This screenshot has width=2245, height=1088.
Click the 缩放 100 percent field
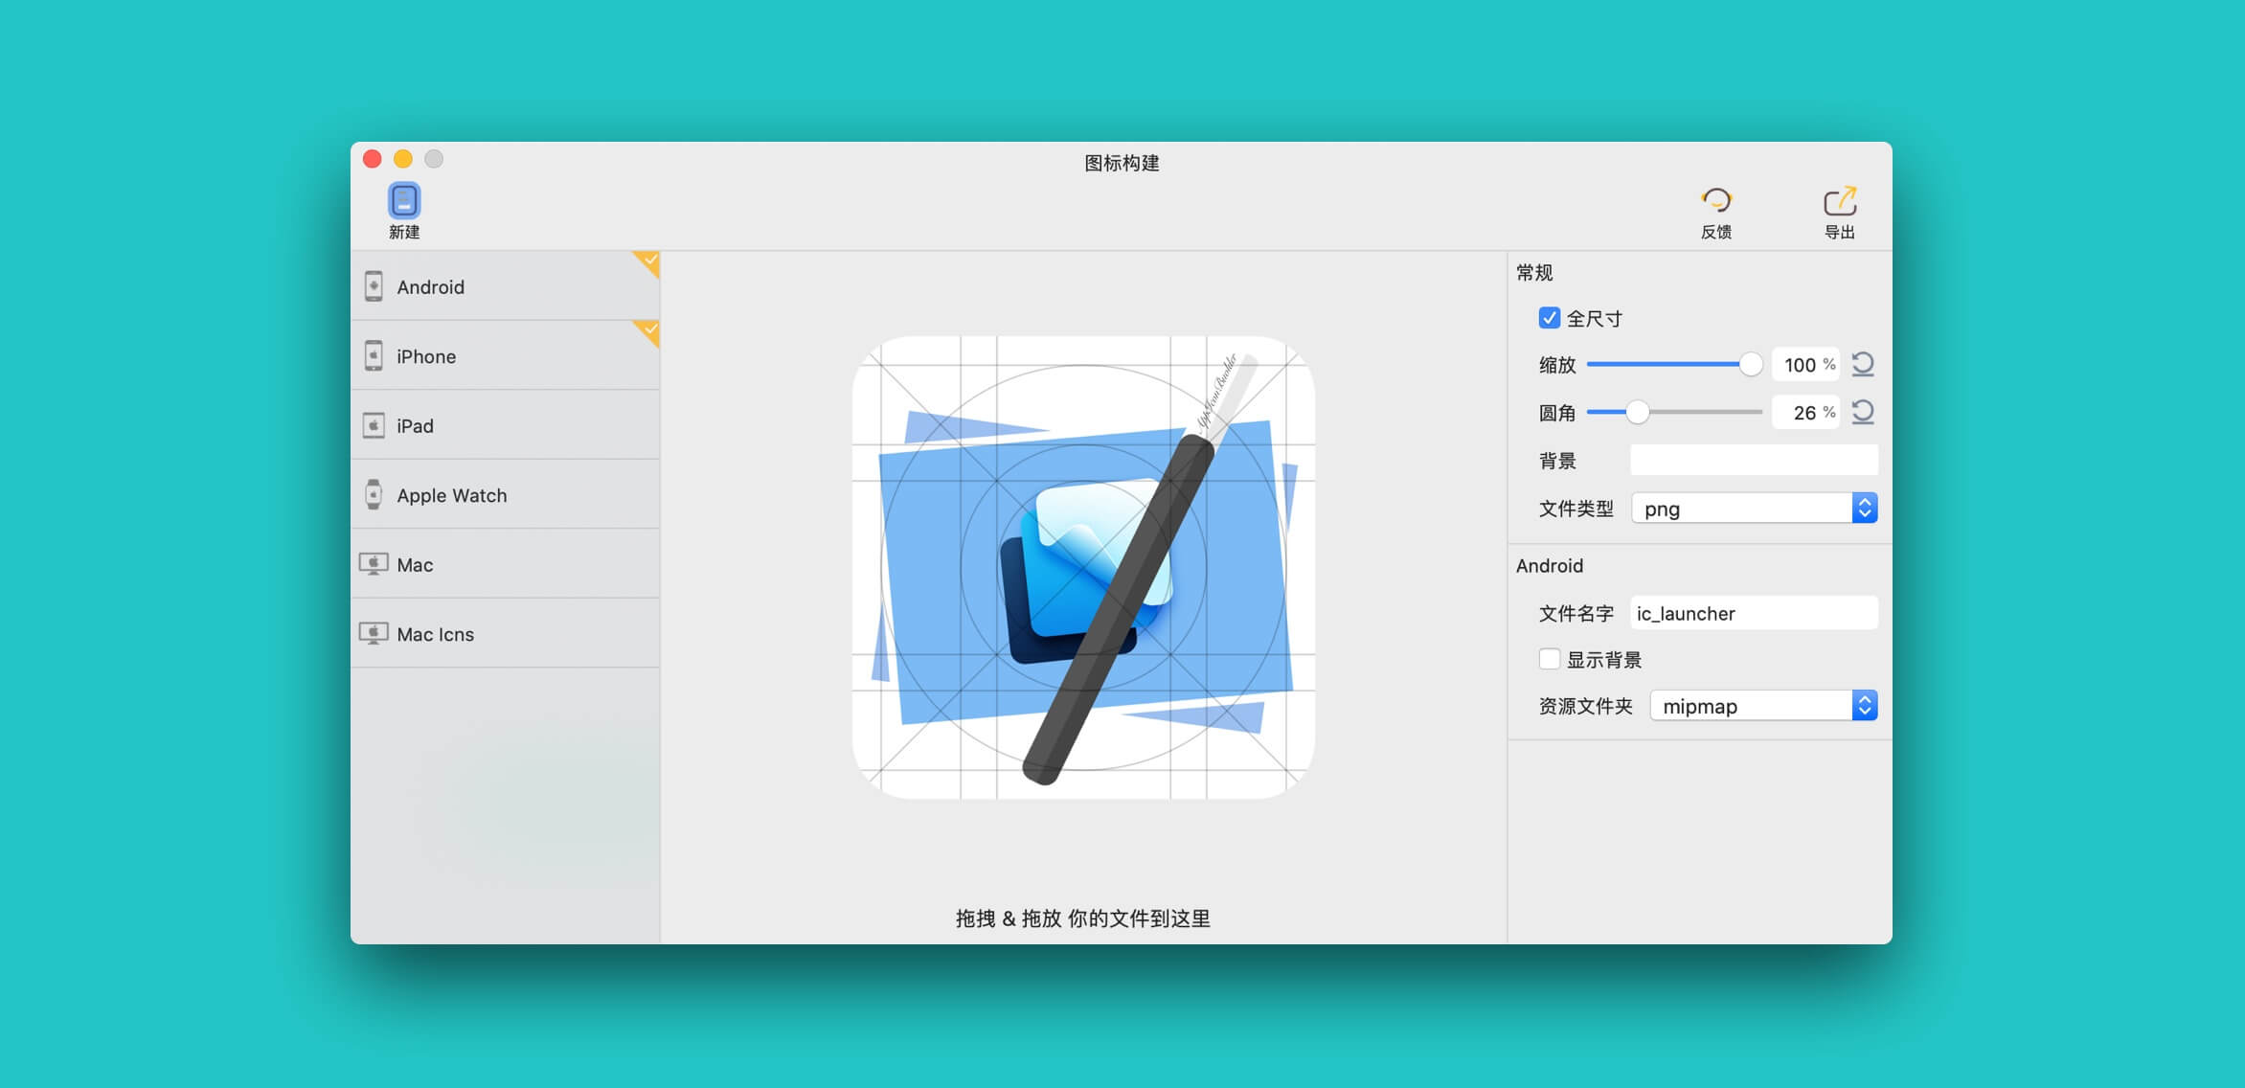point(1804,364)
